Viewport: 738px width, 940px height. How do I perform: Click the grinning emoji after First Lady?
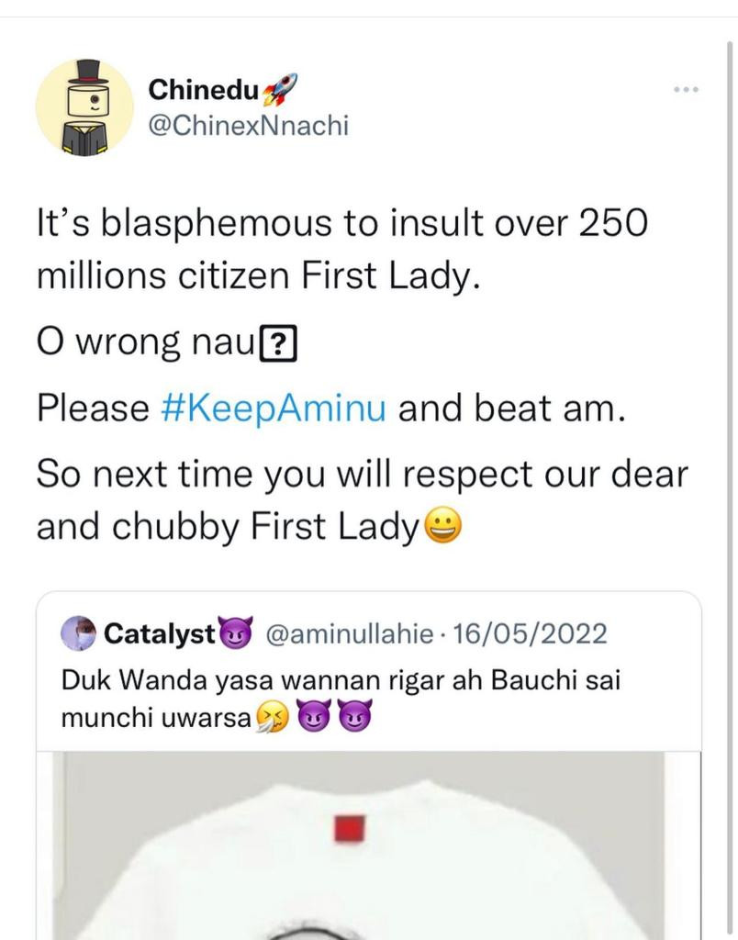click(x=443, y=526)
